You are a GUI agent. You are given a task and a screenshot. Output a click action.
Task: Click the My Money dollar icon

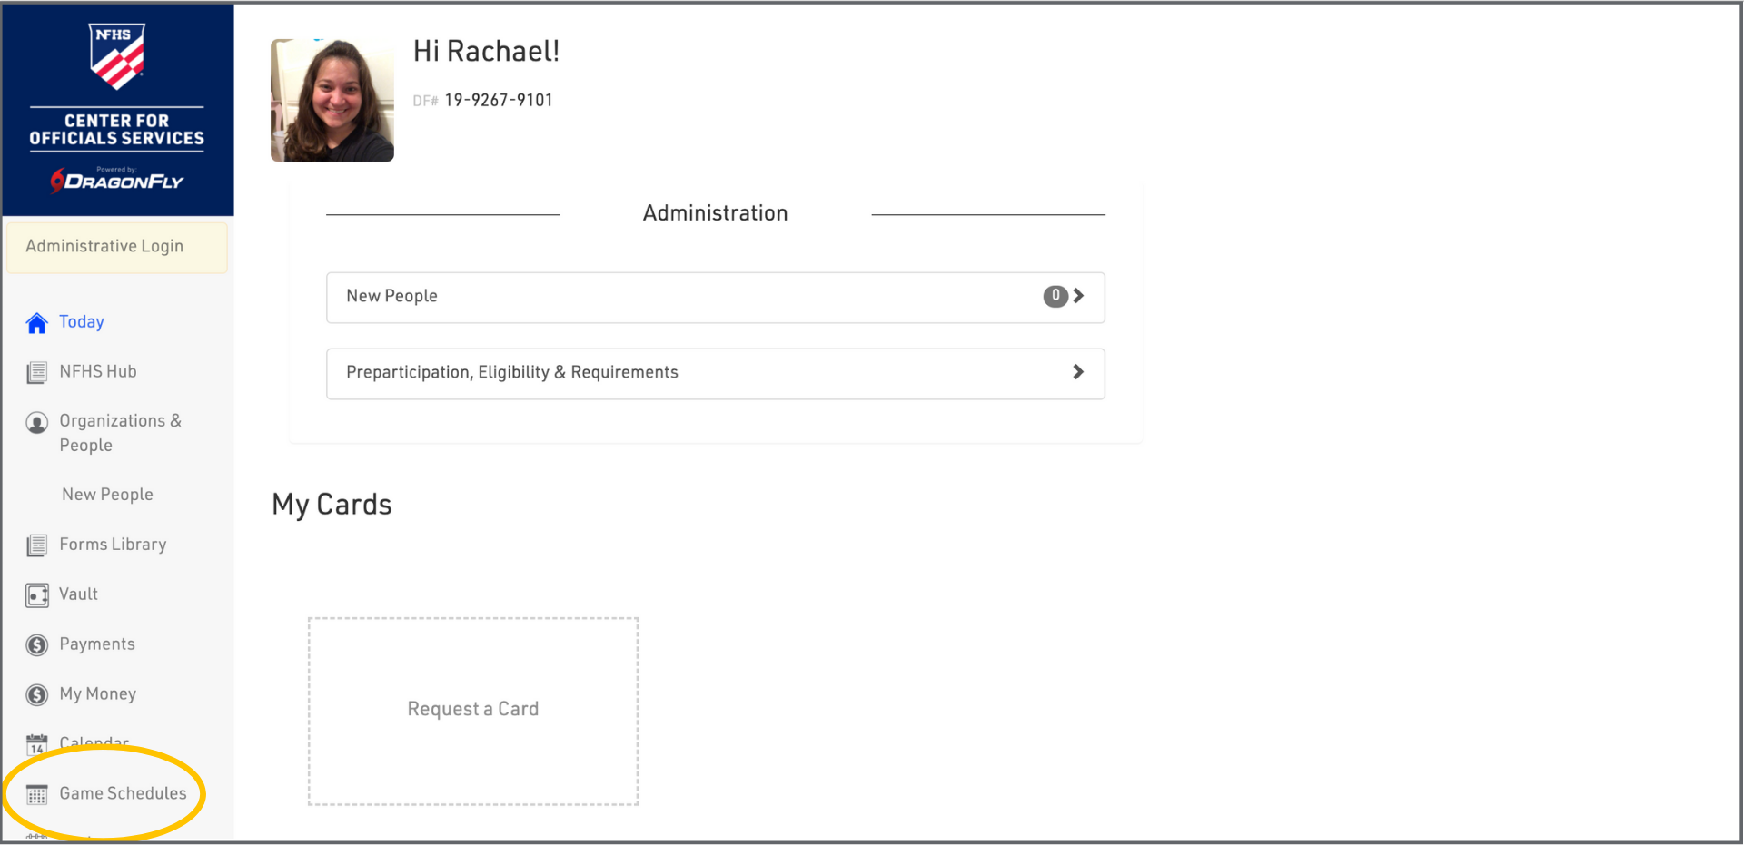36,695
